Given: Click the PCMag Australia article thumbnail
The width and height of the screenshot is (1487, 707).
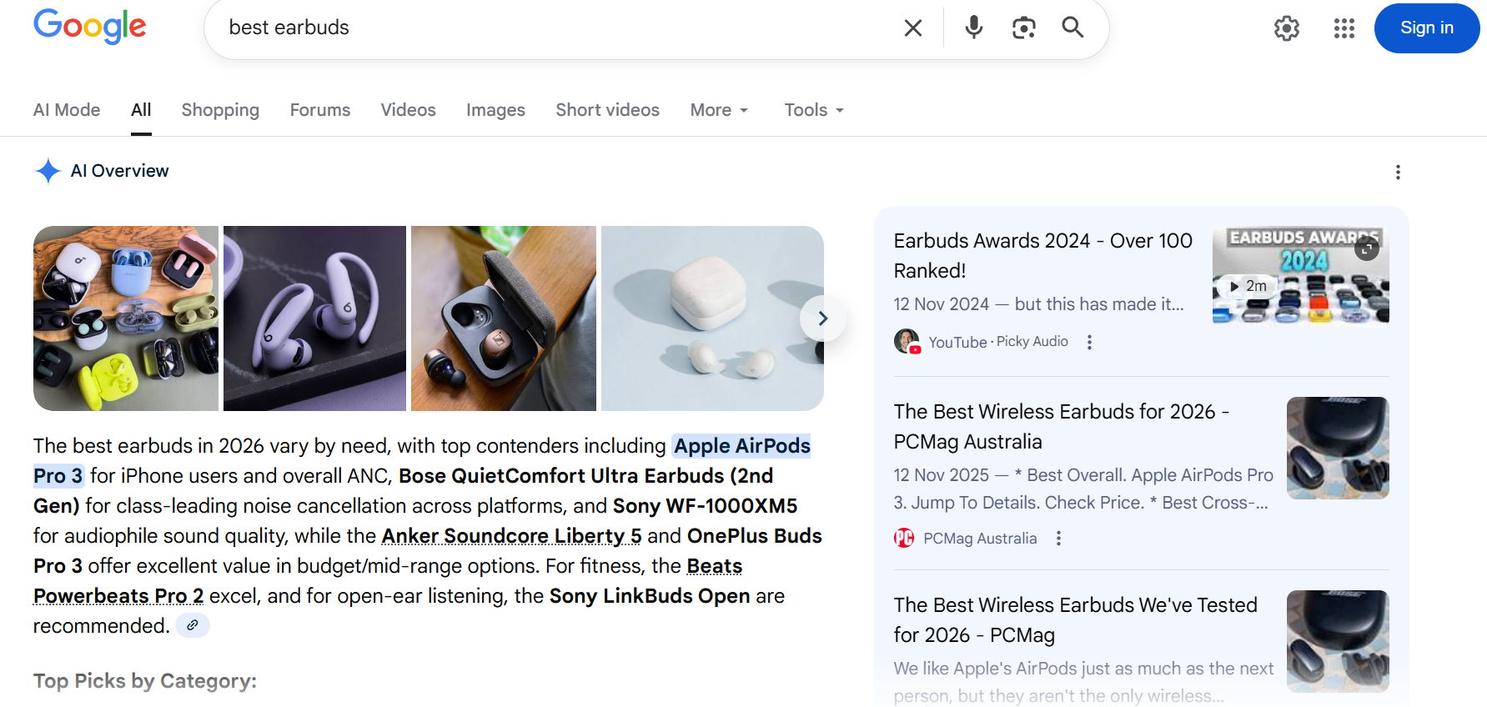Looking at the screenshot, I should coord(1338,448).
